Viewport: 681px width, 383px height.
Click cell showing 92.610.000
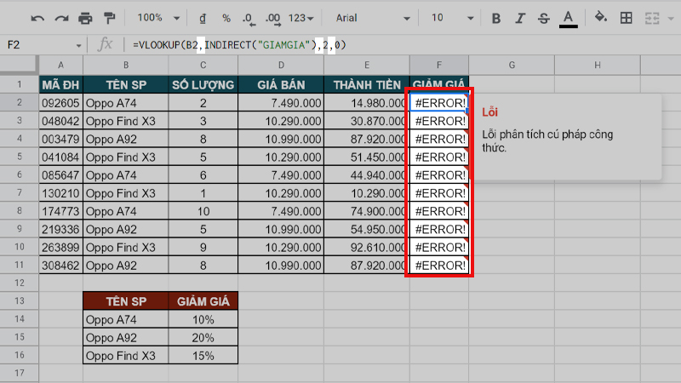coord(367,248)
